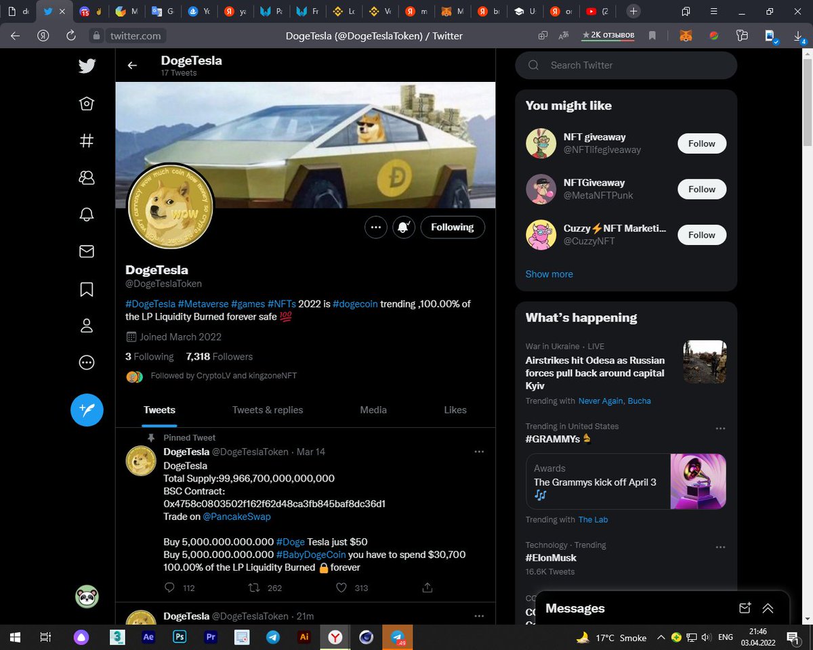Open Photoshop from the taskbar
Viewport: 813px width, 650px height.
coord(180,637)
